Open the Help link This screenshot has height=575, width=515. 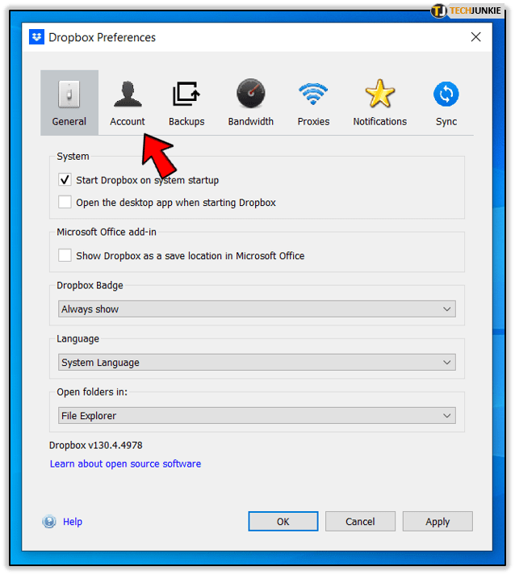point(73,522)
